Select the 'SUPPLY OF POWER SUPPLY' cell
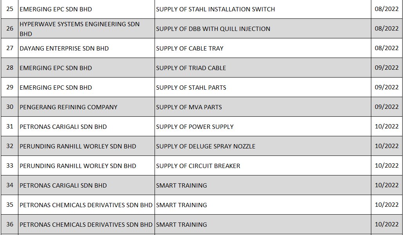Screen dimensions: 403x235 (195, 127)
